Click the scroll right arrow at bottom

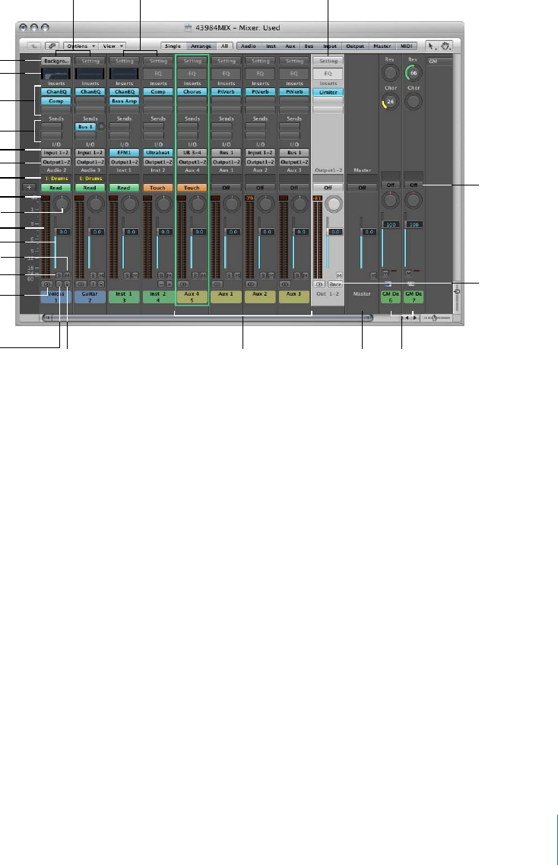point(416,318)
